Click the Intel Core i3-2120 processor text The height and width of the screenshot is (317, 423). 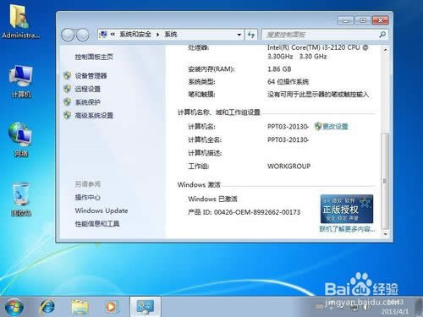pyautogui.click(x=318, y=52)
